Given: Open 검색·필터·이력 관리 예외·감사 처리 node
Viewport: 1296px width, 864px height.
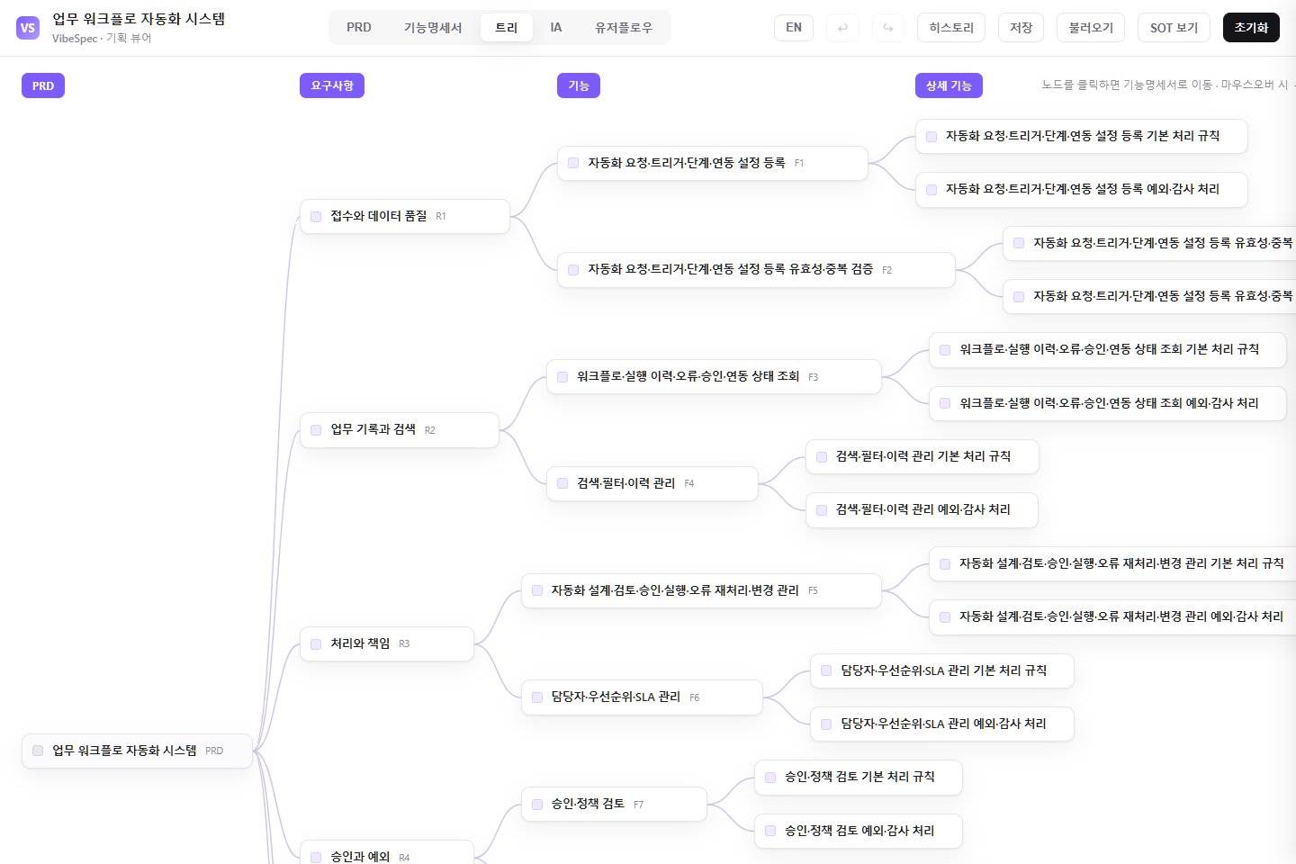Looking at the screenshot, I should point(922,509).
